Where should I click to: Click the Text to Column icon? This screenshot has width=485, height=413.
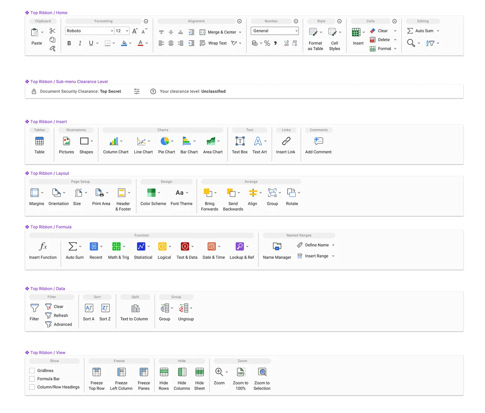click(x=135, y=308)
